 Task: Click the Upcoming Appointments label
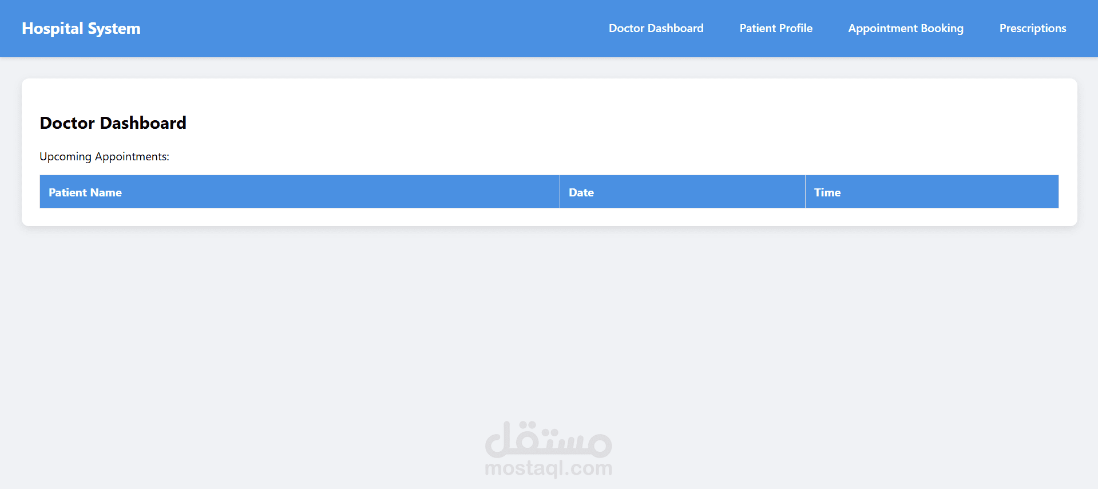(105, 156)
